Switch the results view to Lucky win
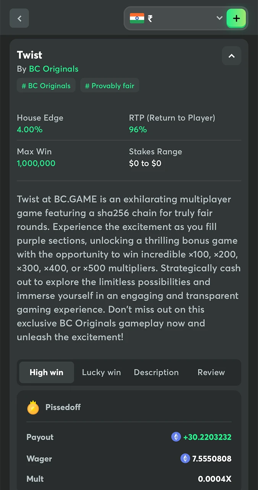Viewport: 258px width, 490px height. (x=101, y=372)
